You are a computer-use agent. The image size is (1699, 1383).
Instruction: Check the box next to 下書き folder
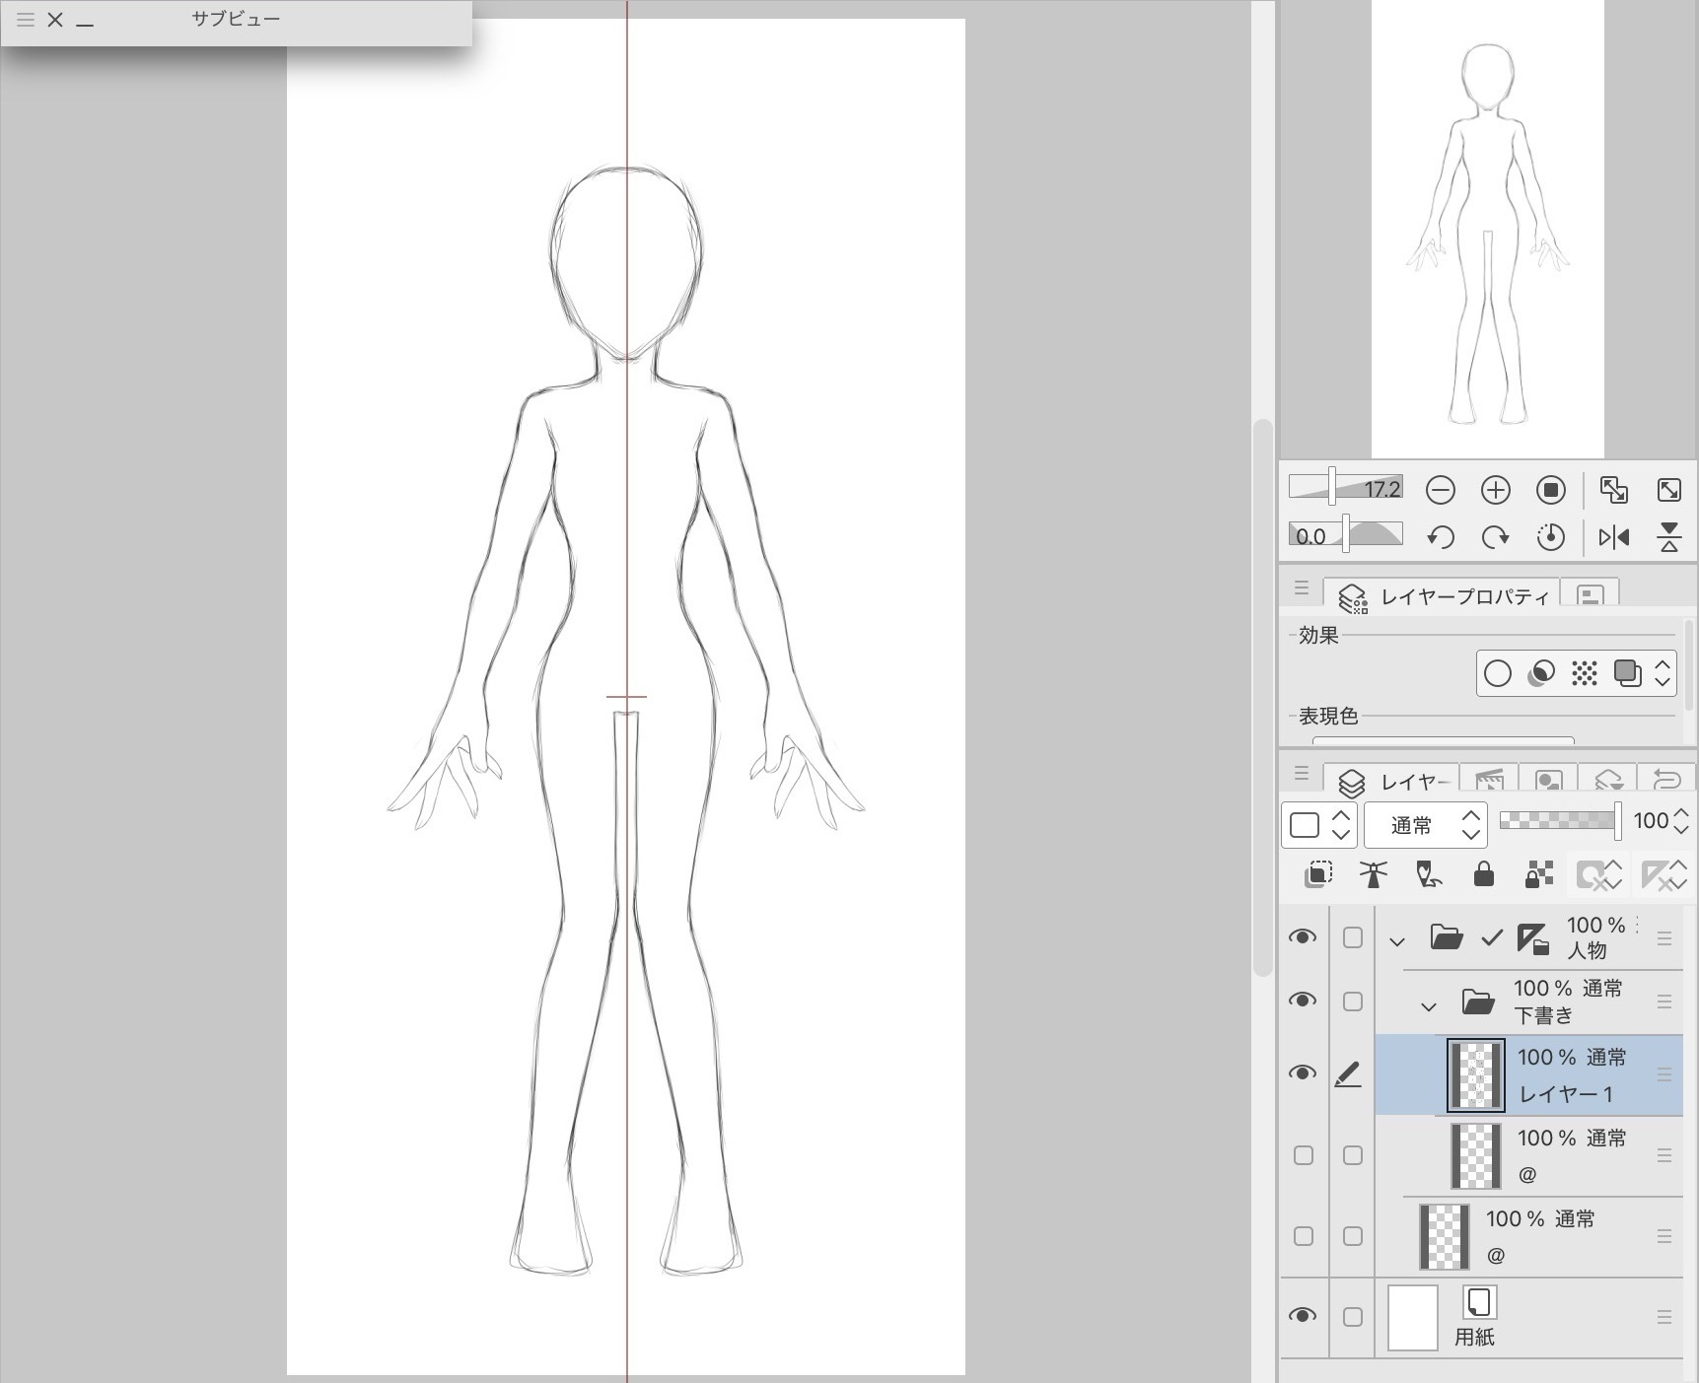1352,1002
